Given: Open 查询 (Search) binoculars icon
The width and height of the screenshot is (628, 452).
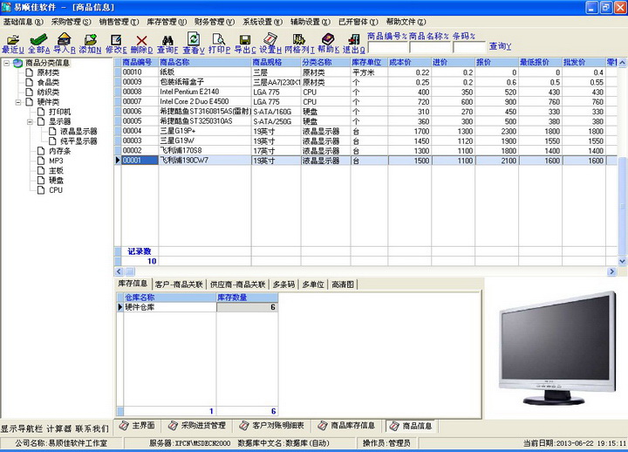Looking at the screenshot, I should pos(167,40).
